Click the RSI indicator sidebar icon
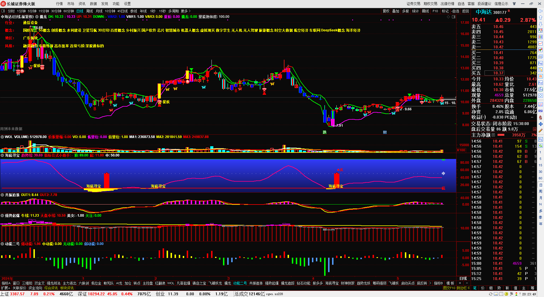Screen dimensions: 544x297 (x=541, y=111)
